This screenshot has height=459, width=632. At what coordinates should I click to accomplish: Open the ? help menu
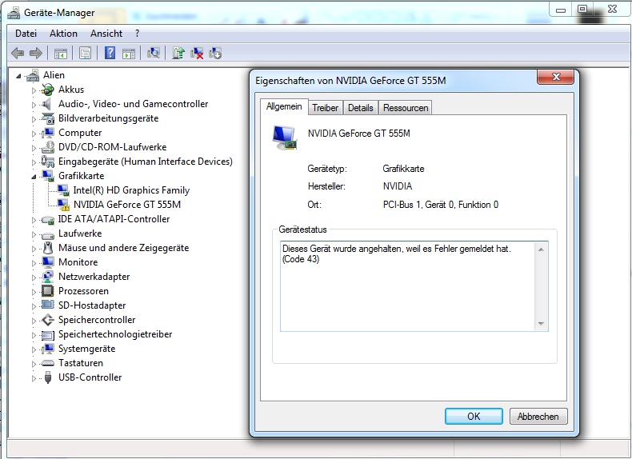(137, 34)
